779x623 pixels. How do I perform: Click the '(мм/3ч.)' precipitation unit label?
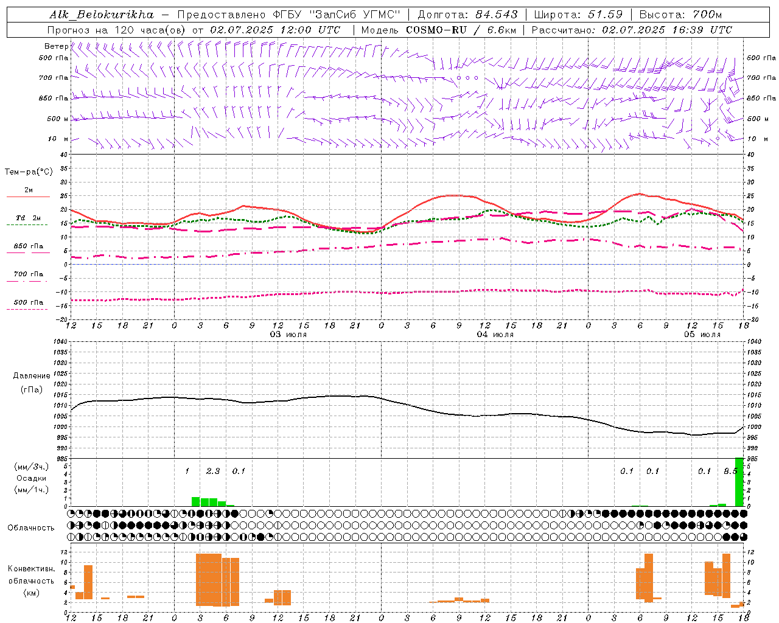[x=31, y=467]
